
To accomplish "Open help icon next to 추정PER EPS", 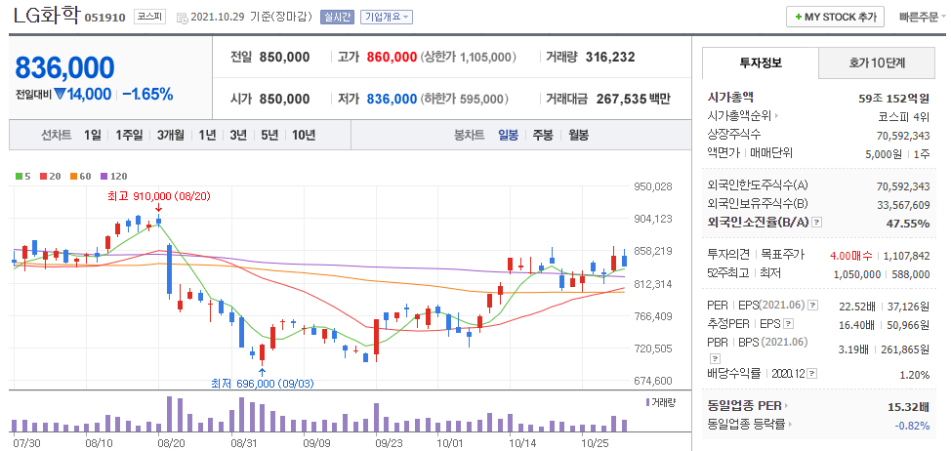I will pyautogui.click(x=789, y=324).
